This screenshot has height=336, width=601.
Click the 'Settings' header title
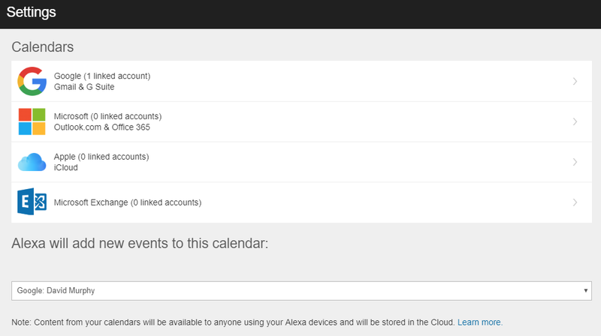click(x=31, y=12)
